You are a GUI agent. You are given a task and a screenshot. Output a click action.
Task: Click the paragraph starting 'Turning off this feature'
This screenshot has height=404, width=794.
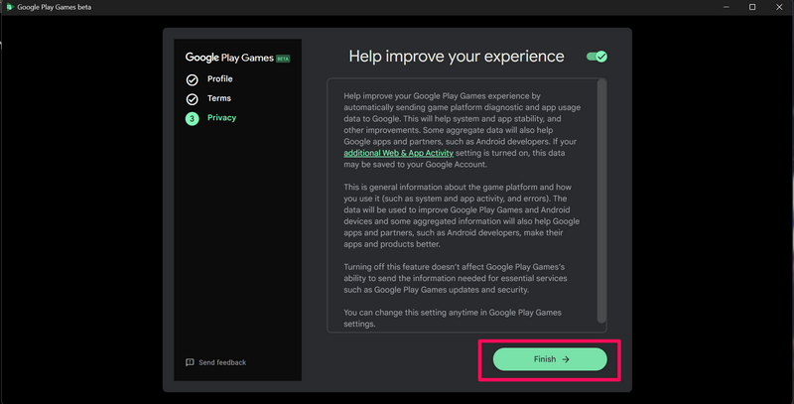(x=456, y=279)
